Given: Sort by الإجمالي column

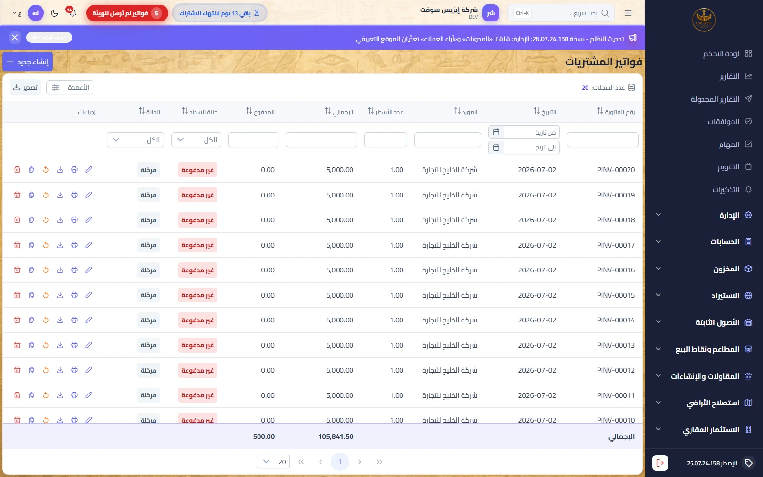Looking at the screenshot, I should pyautogui.click(x=328, y=111).
